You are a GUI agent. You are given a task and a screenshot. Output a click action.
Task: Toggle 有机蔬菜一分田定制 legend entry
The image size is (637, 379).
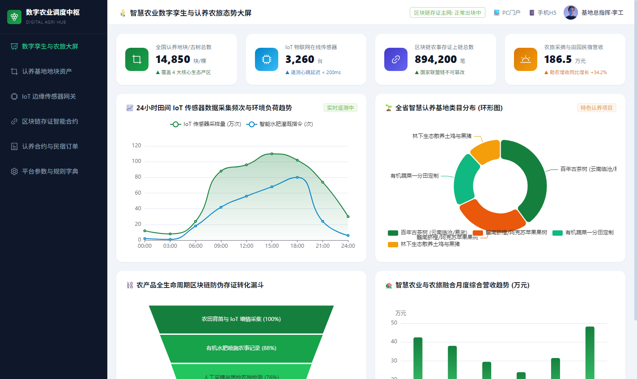tap(583, 233)
